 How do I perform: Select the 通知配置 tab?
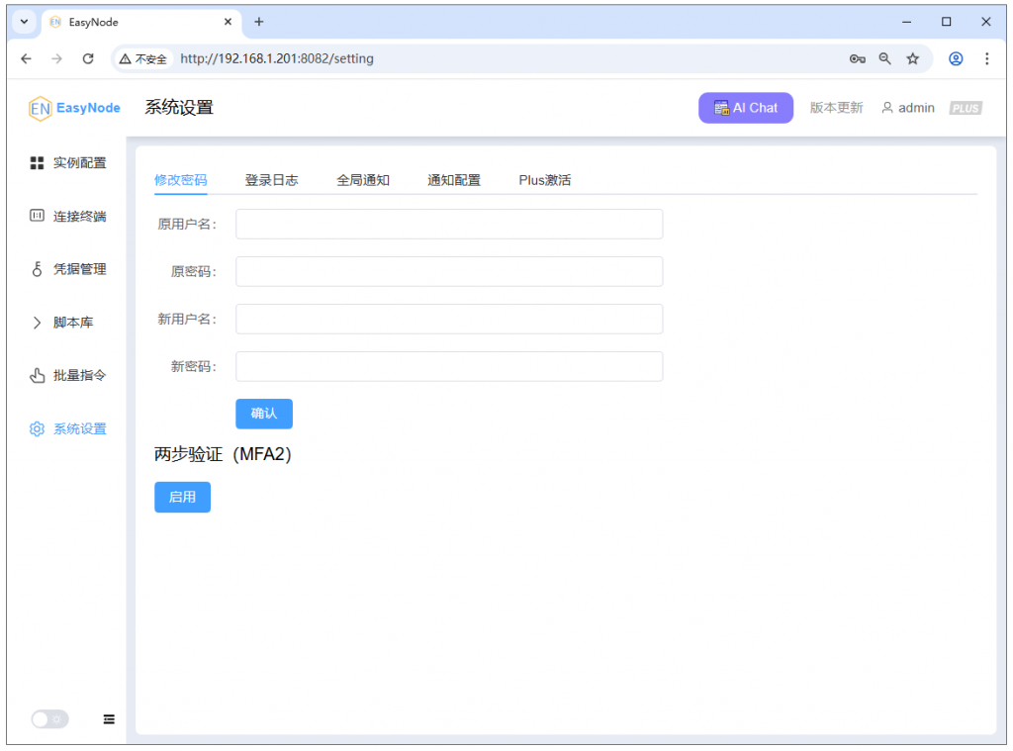point(454,180)
